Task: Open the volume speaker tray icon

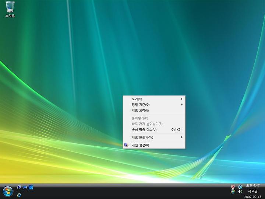Action: point(240,192)
